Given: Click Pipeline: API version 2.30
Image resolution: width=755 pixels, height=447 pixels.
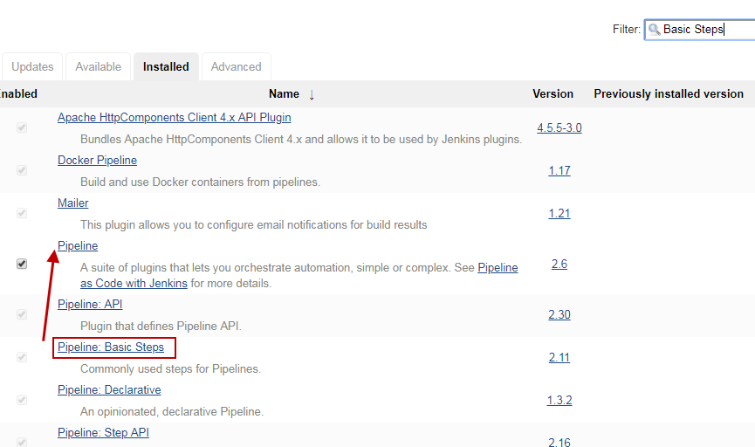Looking at the screenshot, I should coord(559,315).
